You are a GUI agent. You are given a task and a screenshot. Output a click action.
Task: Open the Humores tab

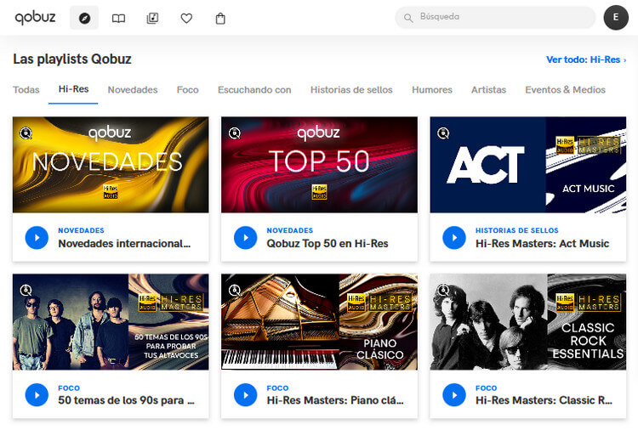(432, 90)
